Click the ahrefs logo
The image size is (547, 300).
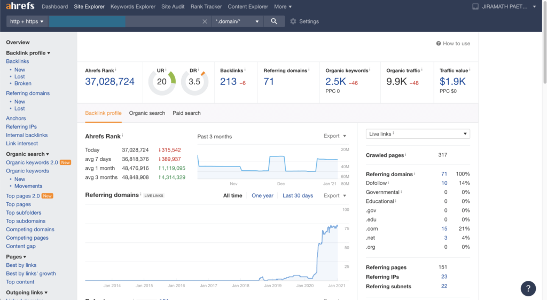point(20,6)
